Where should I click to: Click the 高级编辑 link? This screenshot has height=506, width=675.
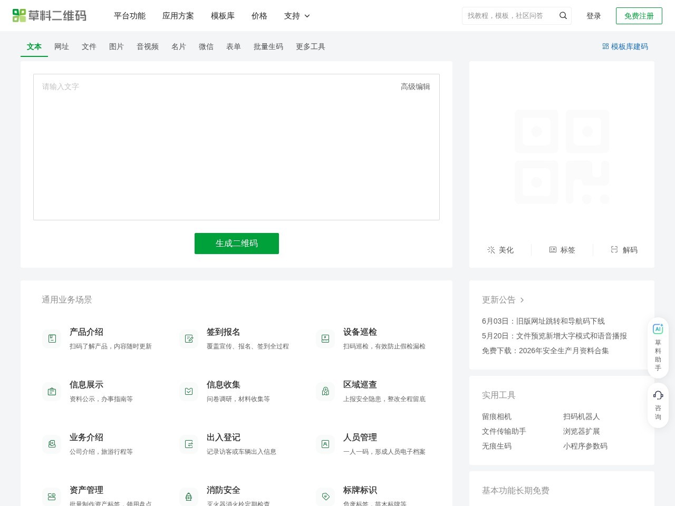pos(416,86)
